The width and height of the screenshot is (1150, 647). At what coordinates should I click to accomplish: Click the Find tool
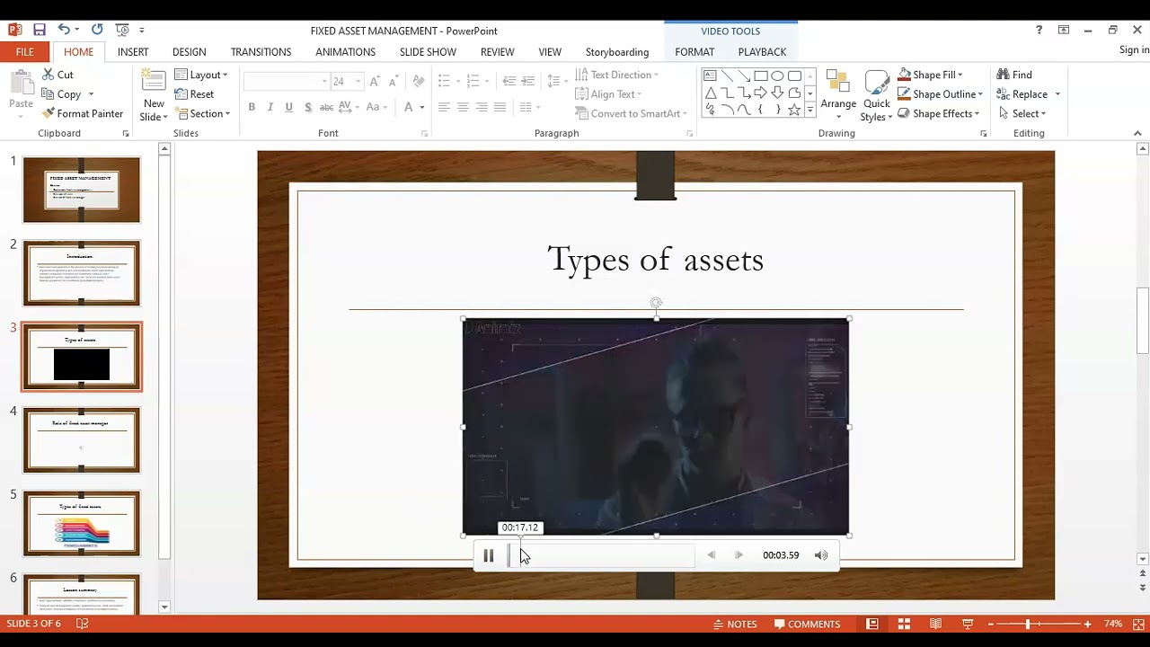[x=1014, y=75]
